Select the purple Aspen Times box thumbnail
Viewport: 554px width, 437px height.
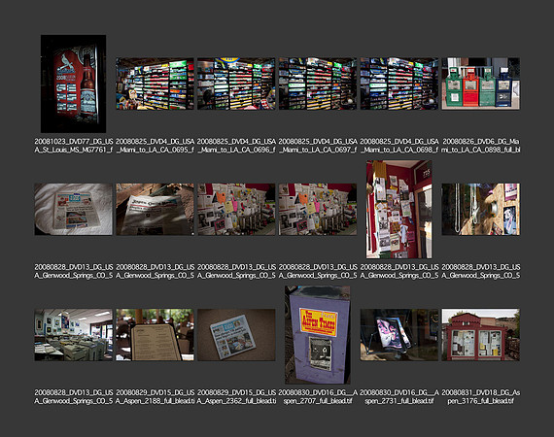tap(318, 335)
